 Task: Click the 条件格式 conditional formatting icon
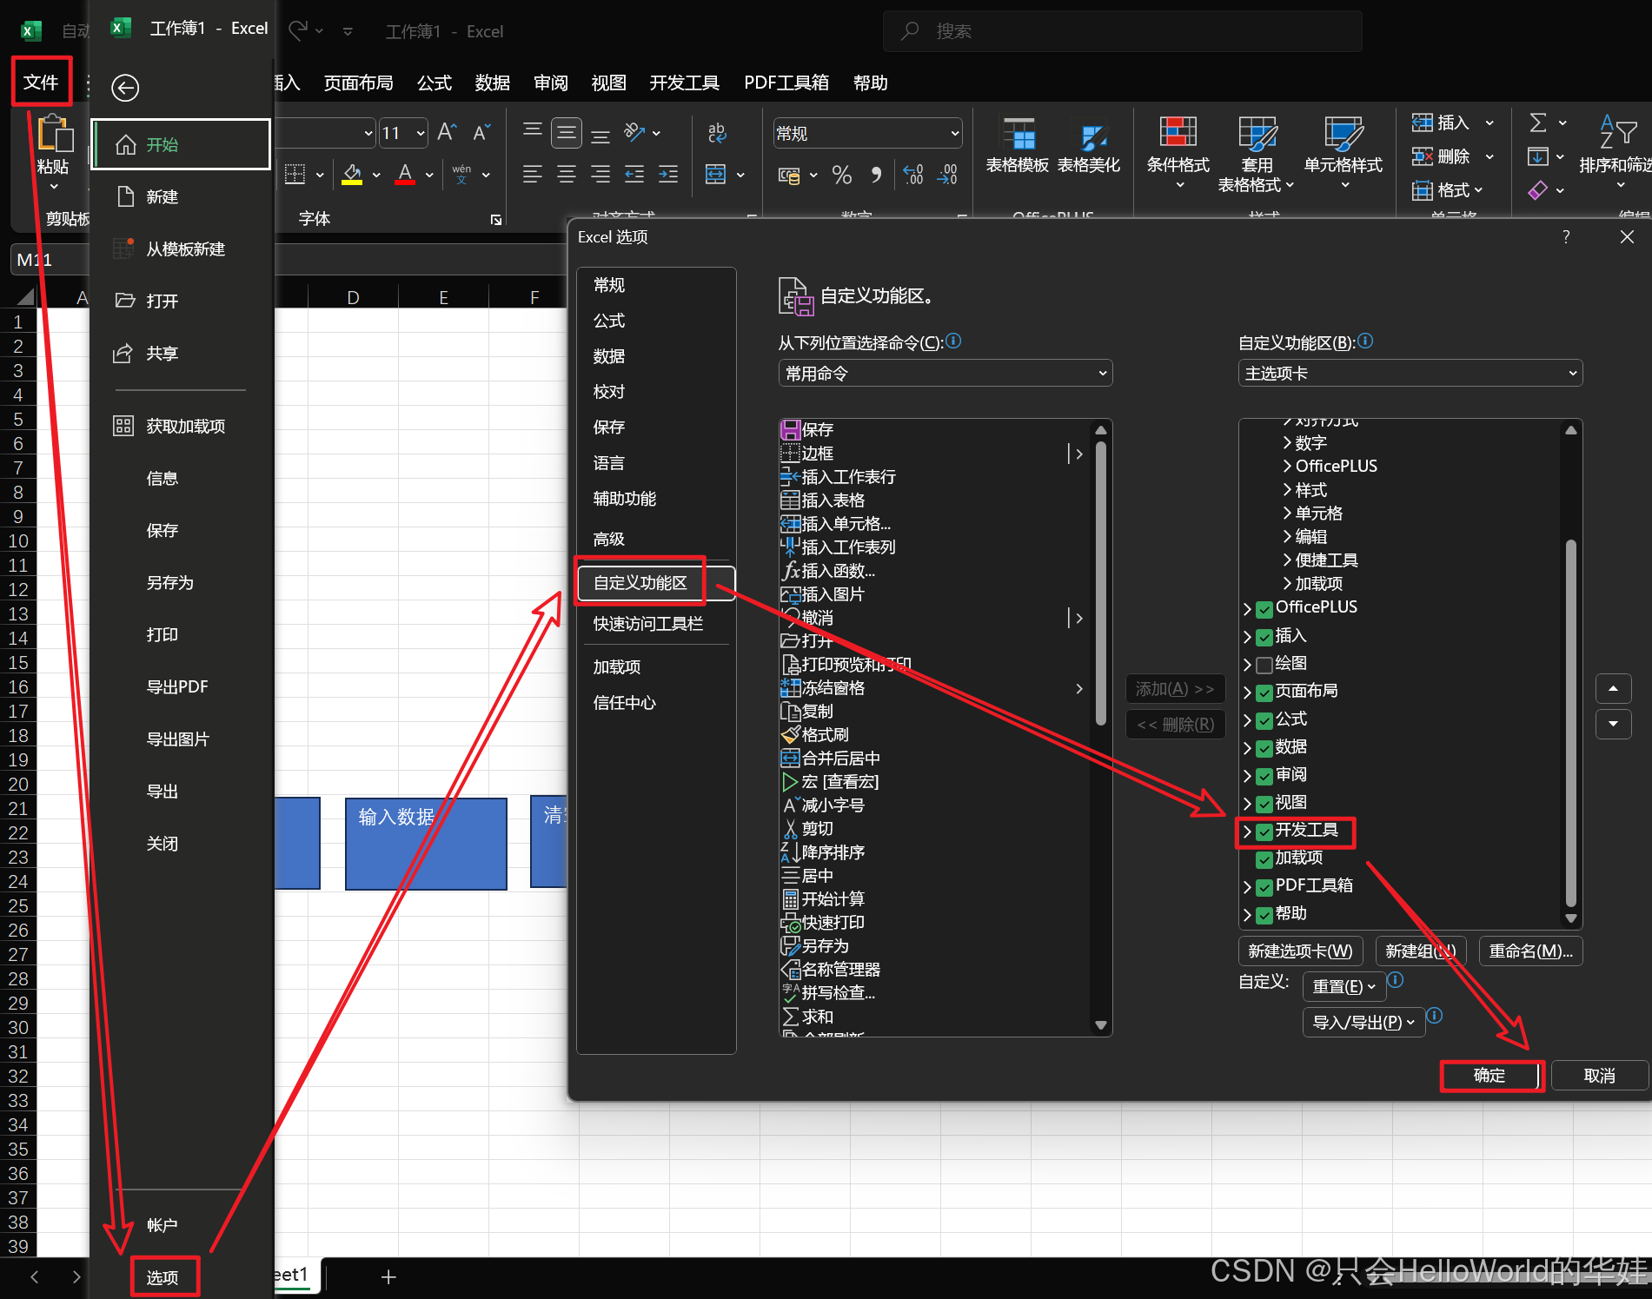click(1178, 133)
